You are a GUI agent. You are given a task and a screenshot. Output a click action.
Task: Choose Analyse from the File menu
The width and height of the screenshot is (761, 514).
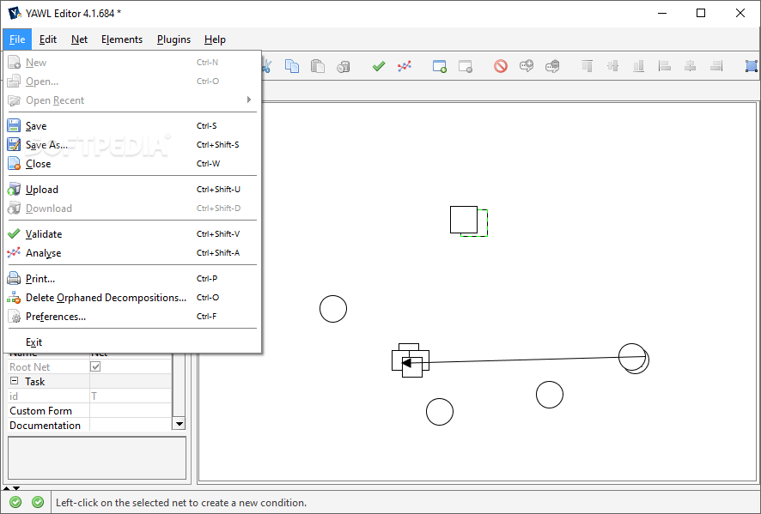click(x=132, y=253)
